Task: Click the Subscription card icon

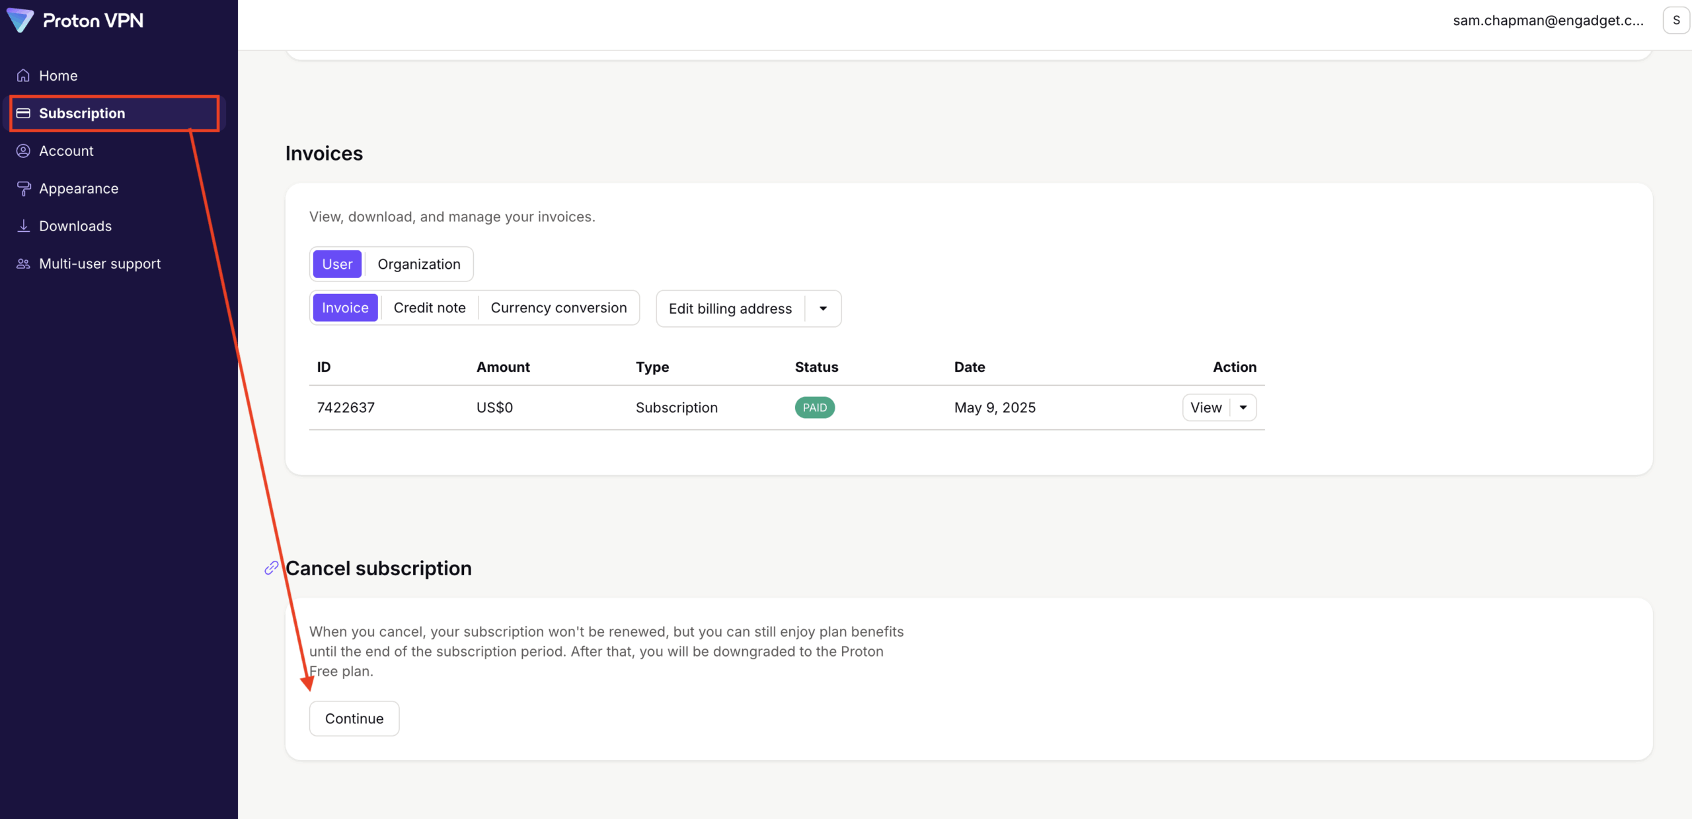Action: 23,113
